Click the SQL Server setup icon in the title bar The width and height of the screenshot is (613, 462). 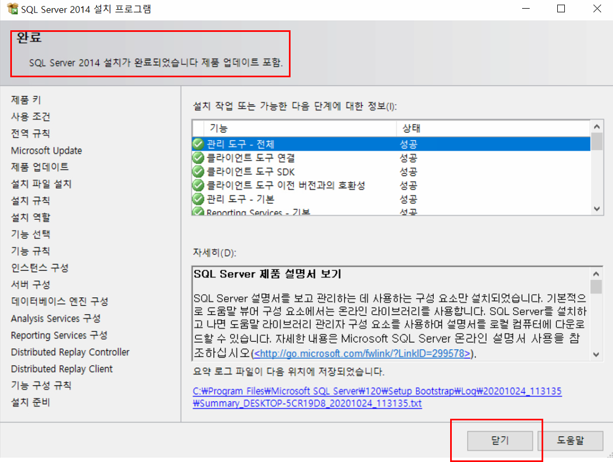coord(12,9)
